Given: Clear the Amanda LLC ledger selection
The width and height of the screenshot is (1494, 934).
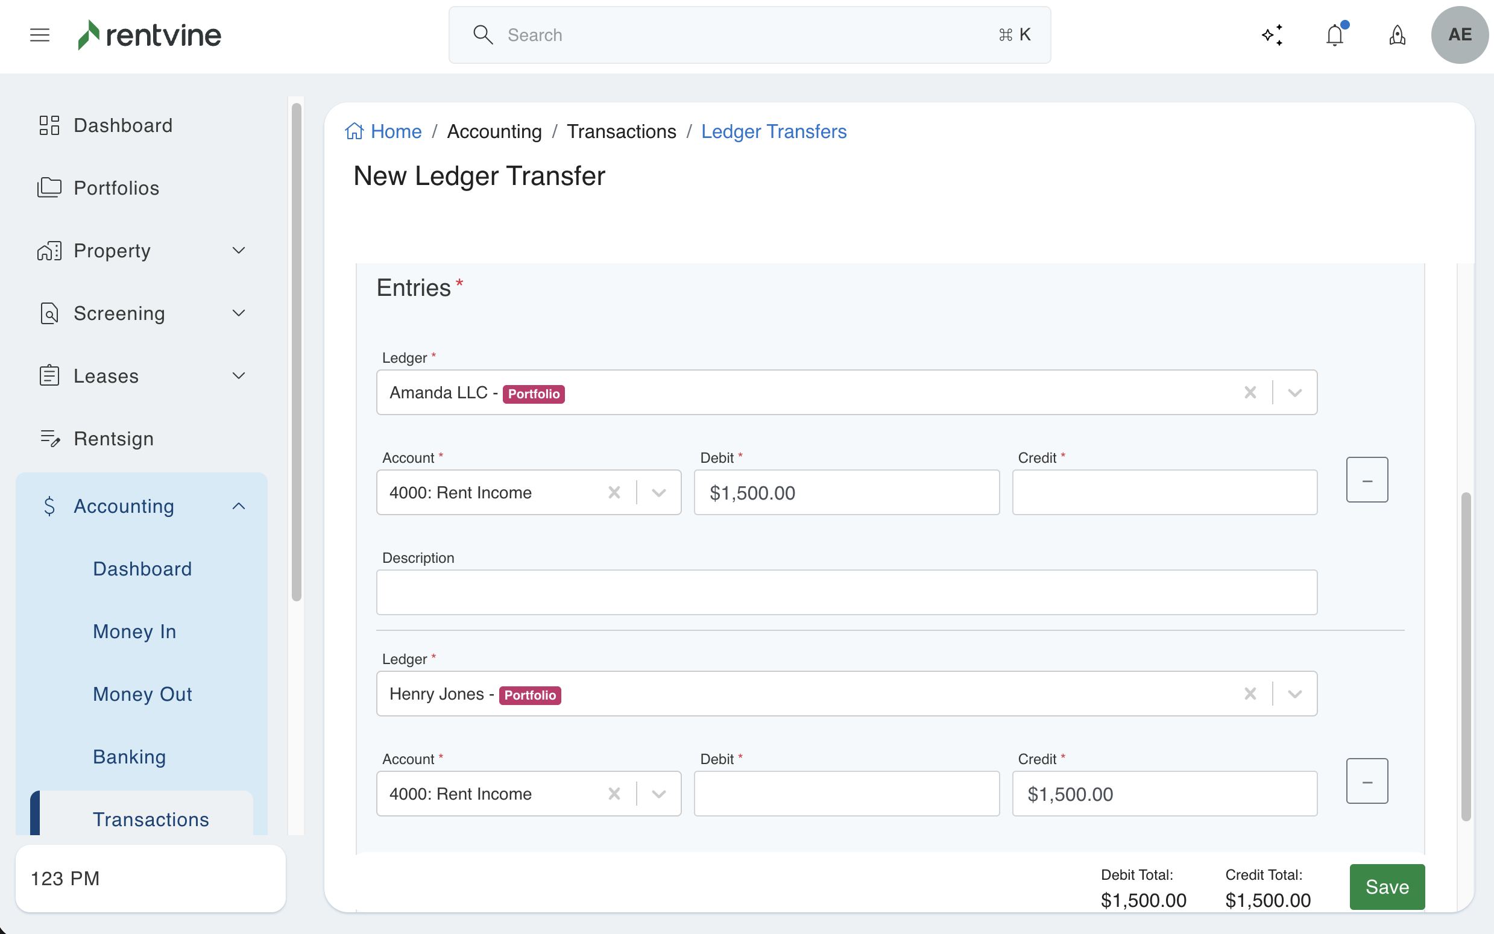Looking at the screenshot, I should (1250, 392).
